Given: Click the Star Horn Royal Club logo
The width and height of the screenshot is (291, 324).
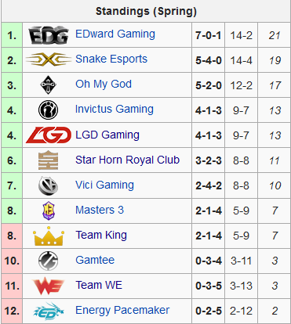Looking at the screenshot, I should 49,160.
